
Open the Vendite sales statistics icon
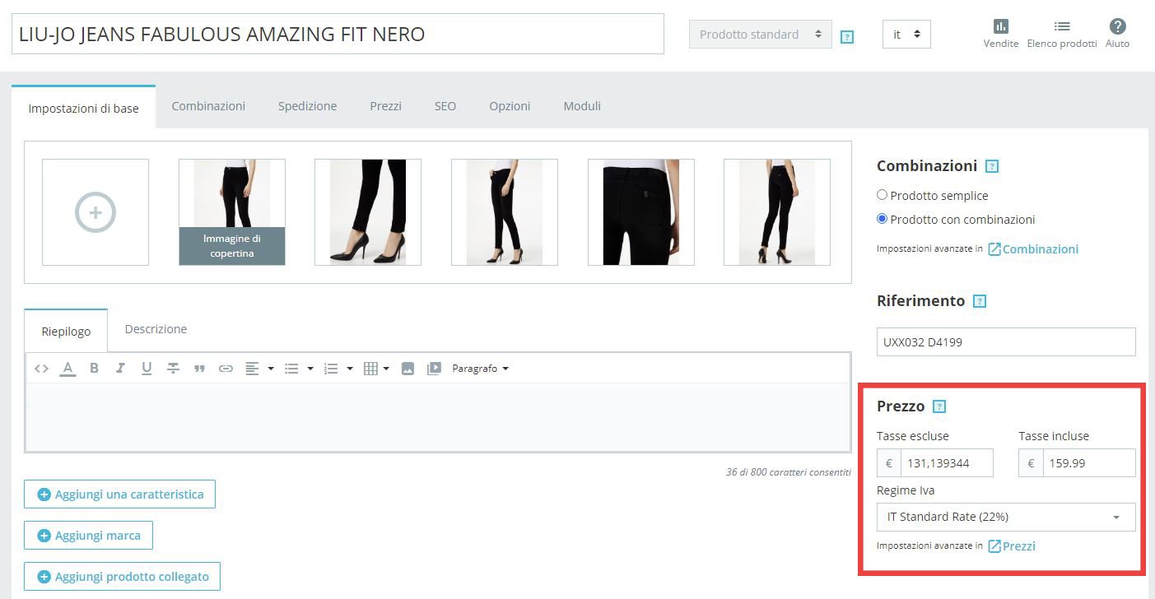tap(1001, 34)
